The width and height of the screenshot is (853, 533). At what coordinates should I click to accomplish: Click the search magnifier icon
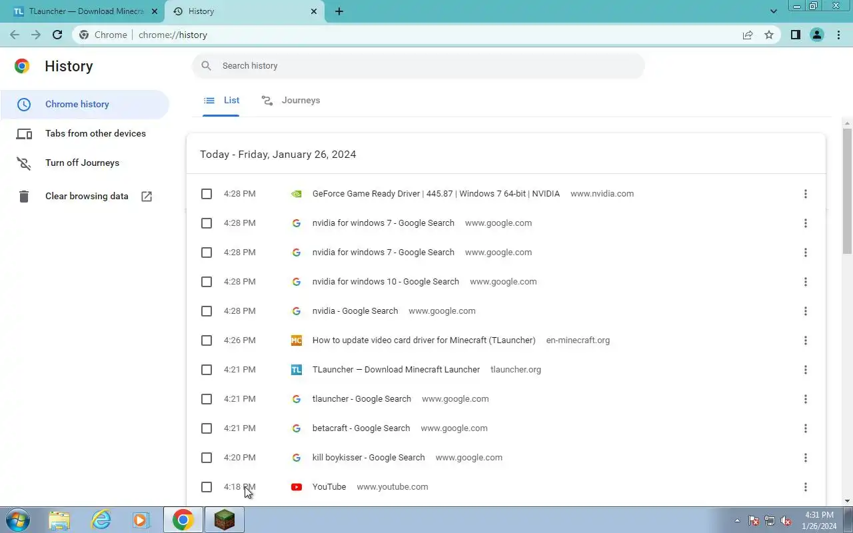click(207, 65)
